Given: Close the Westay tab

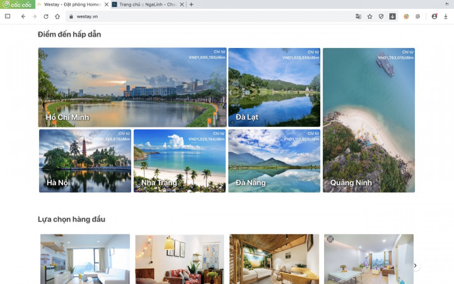Looking at the screenshot, I should [107, 4].
